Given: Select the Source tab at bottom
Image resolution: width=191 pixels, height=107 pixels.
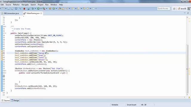Looking at the screenshot, I should (5, 100).
